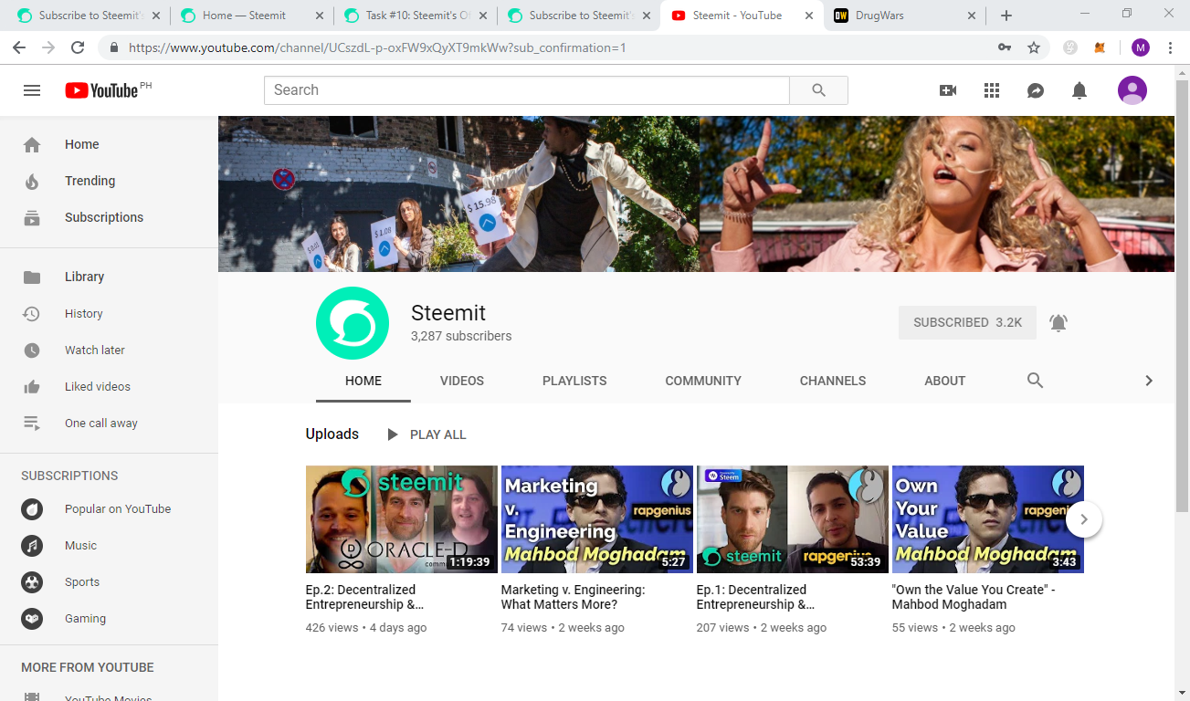Image resolution: width=1190 pixels, height=701 pixels.
Task: Switch to 'Task #10: Steemit's' browser tab
Action: (x=416, y=16)
